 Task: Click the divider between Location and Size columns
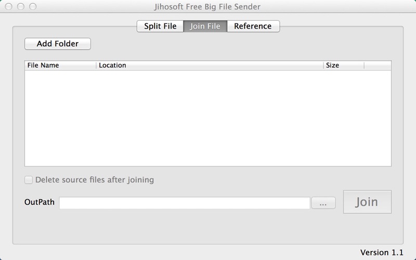click(x=323, y=66)
